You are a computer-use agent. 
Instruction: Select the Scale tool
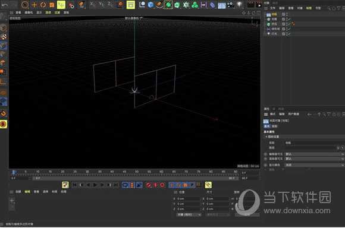(52, 5)
